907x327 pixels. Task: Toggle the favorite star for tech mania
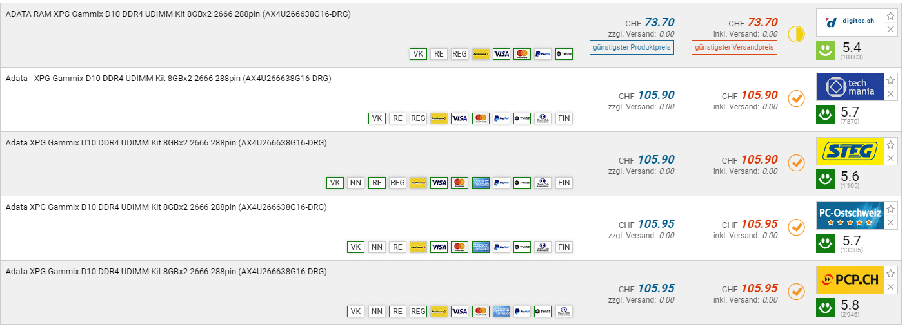(890, 80)
